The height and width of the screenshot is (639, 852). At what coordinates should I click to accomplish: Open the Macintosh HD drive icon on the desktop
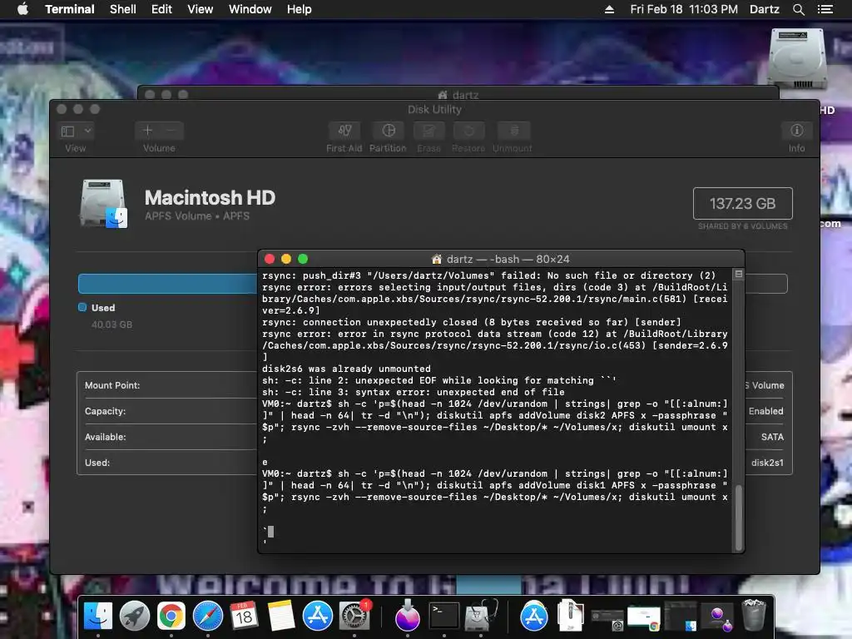pyautogui.click(x=798, y=59)
